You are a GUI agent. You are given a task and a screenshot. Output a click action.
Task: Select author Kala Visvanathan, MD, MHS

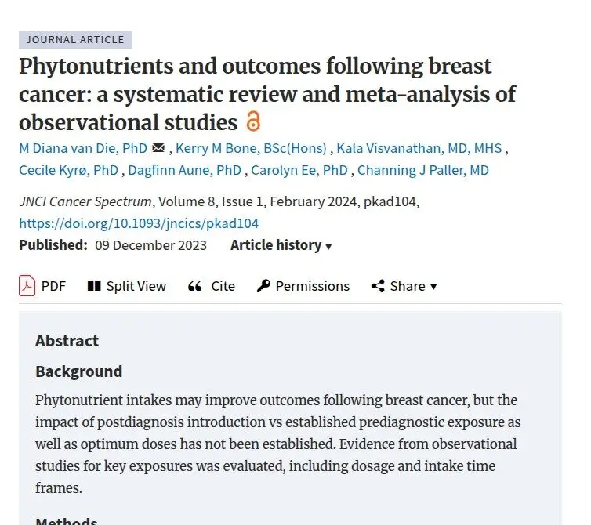tap(419, 148)
